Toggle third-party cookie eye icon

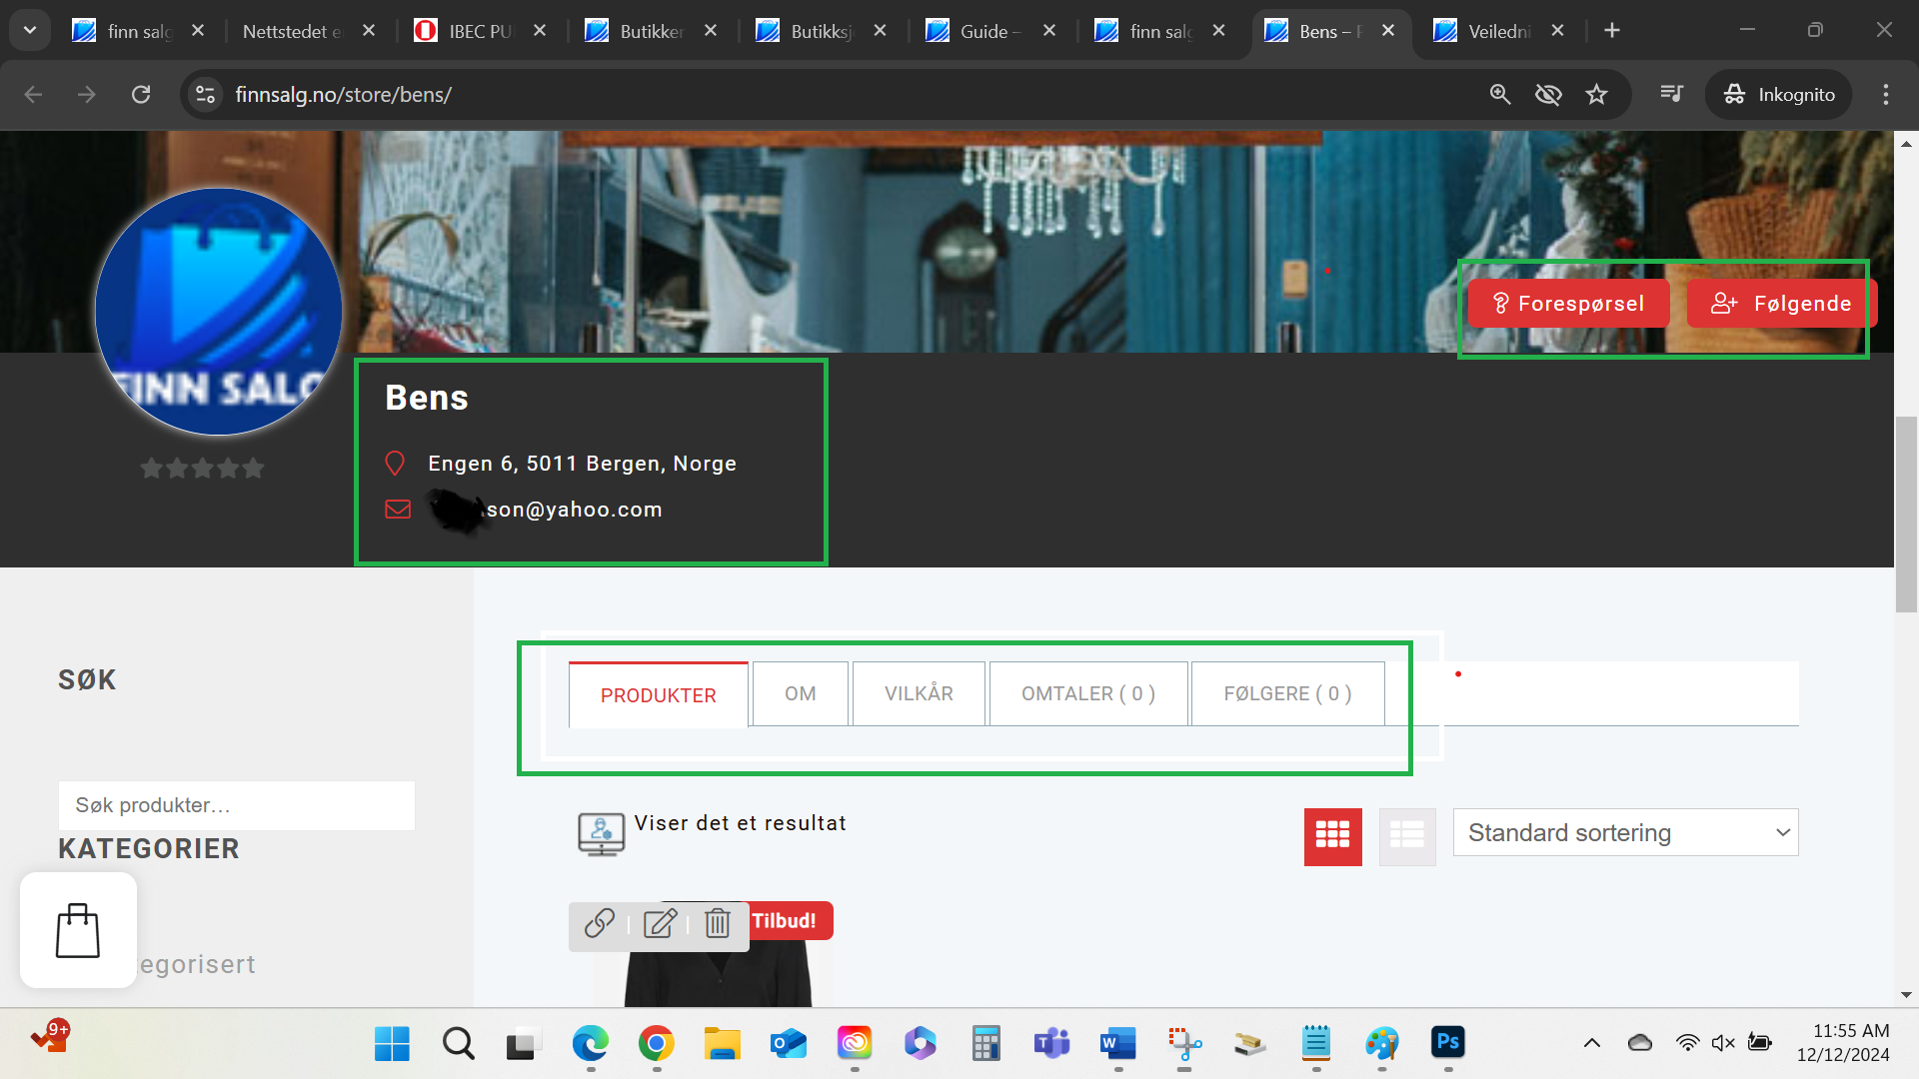pyautogui.click(x=1548, y=95)
